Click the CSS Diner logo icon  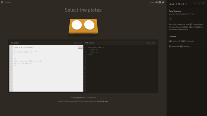click(x=2, y=3)
